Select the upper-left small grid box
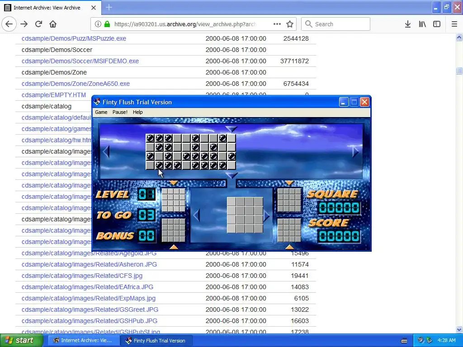This screenshot has width=463, height=347. [x=174, y=200]
